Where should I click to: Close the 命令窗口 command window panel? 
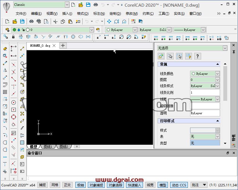coord(234,153)
